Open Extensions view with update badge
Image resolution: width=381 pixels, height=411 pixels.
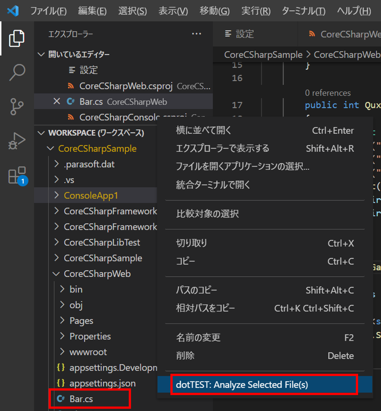[17, 175]
